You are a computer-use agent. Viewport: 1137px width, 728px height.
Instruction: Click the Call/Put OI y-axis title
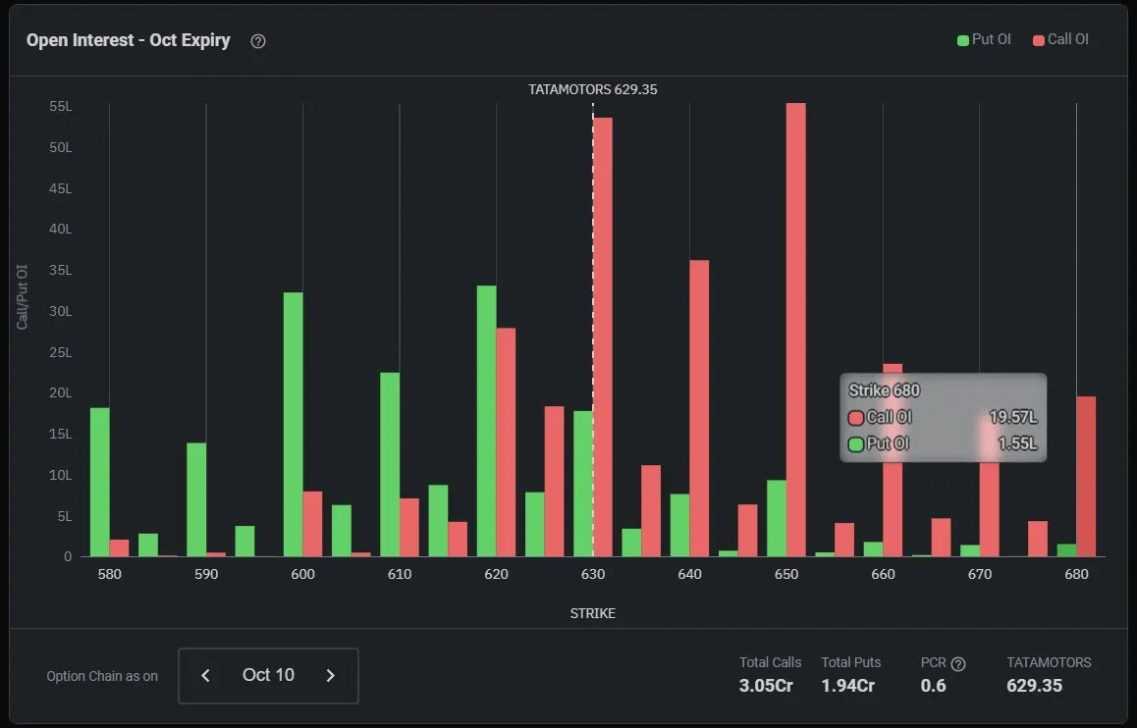pyautogui.click(x=23, y=297)
